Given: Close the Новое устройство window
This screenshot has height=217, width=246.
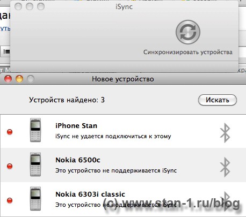Looking at the screenshot, I should click(8, 79).
